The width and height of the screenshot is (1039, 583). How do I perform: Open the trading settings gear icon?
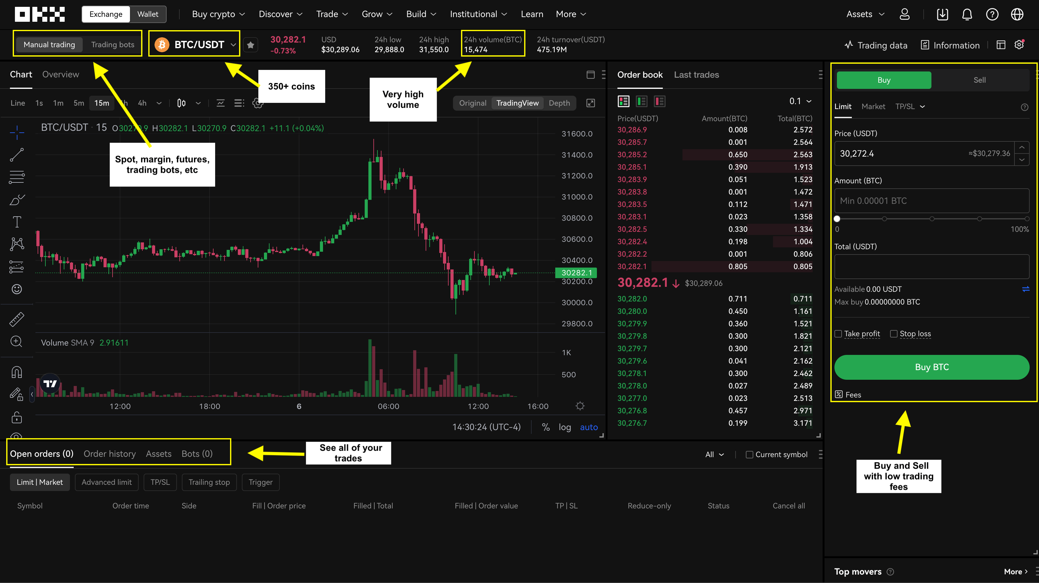tap(1019, 44)
